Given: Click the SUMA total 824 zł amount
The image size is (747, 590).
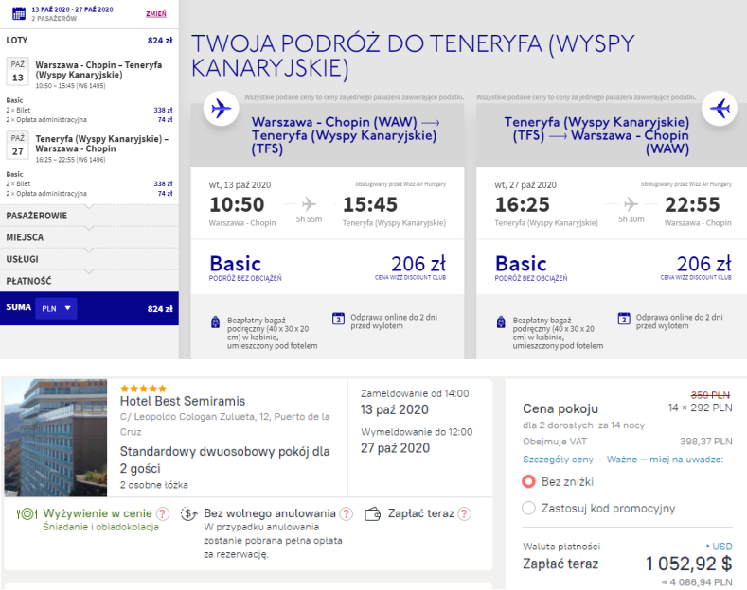Looking at the screenshot, I should 160,309.
